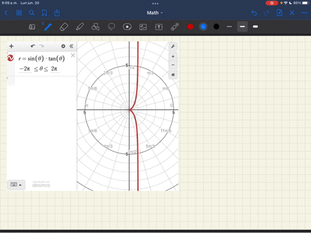Click the π/3 angle label on graph

pyautogui.click(x=150, y=73)
